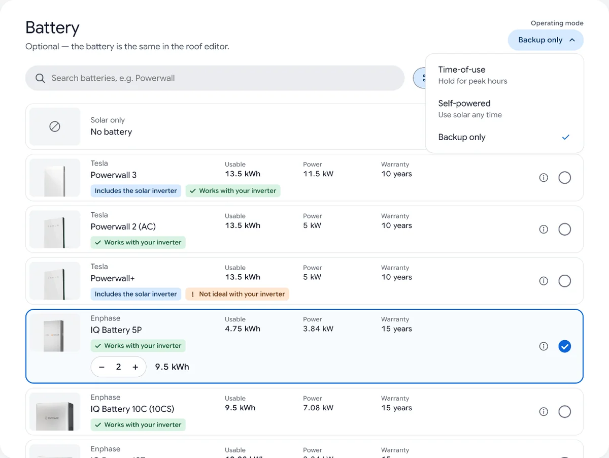Viewport: 609px width, 458px height.
Task: Click the info icon on the Powerwall+ row
Action: (544, 281)
